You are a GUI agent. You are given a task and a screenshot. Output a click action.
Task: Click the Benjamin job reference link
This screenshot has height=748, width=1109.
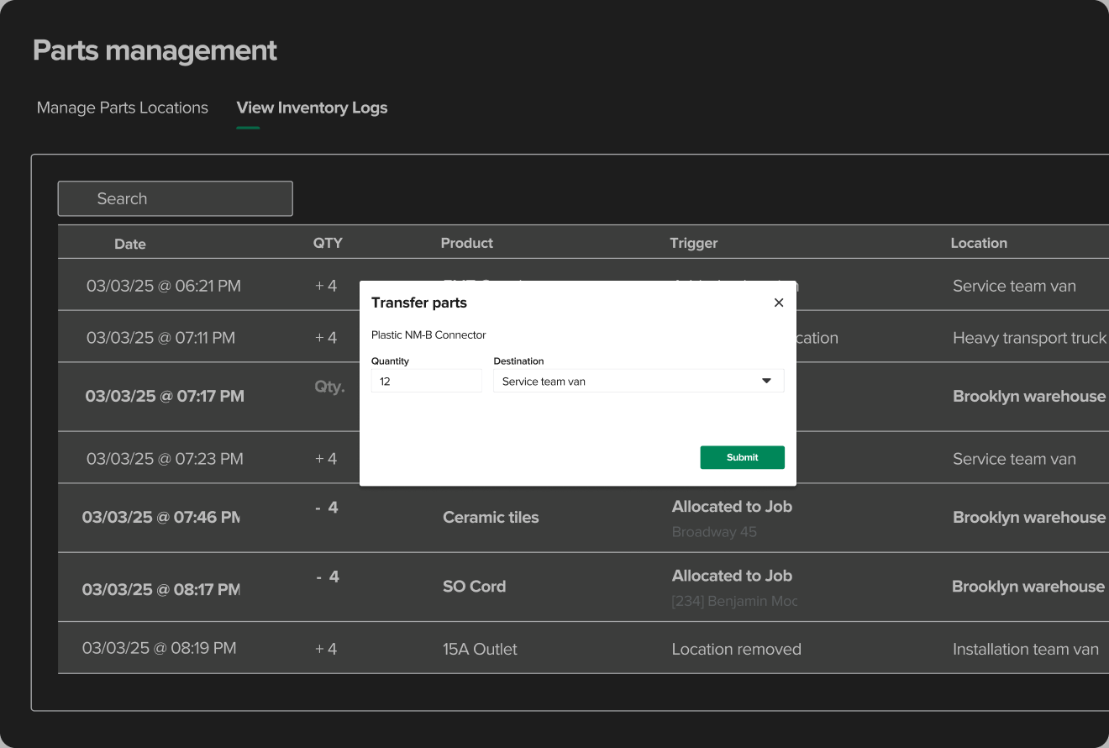point(734,599)
